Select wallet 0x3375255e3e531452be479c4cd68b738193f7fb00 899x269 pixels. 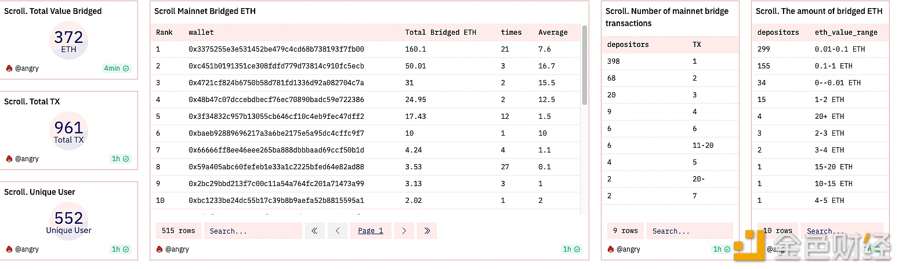click(276, 49)
